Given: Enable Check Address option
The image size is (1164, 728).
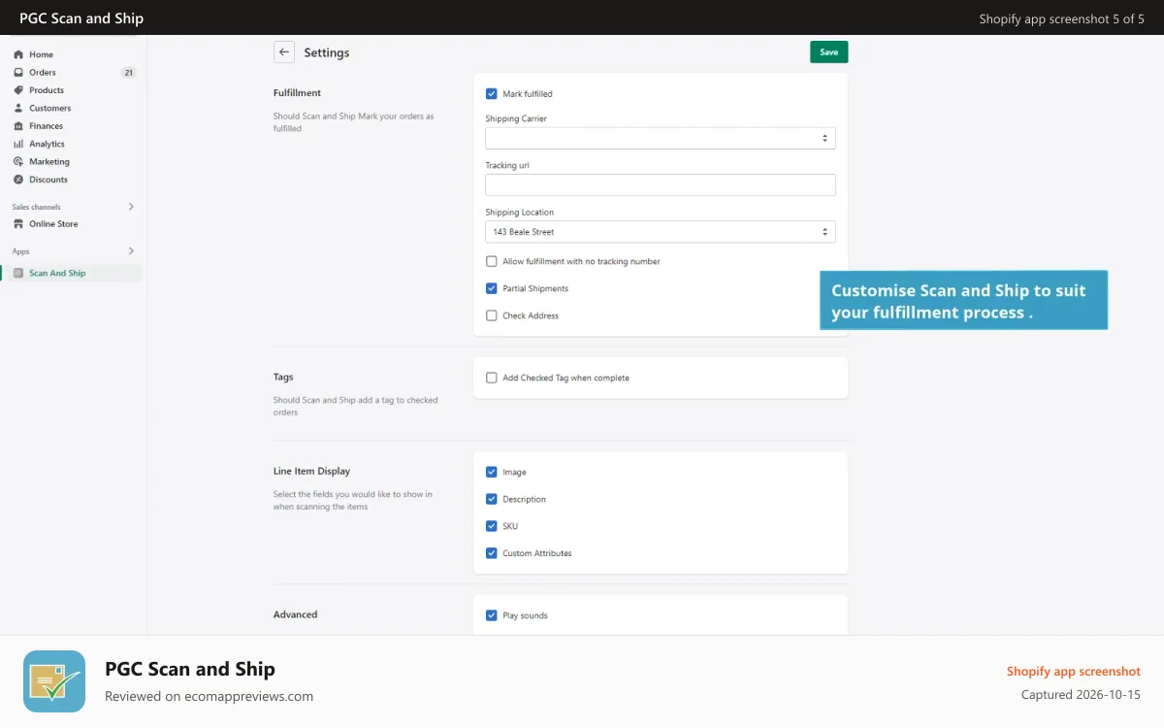Looking at the screenshot, I should (492, 315).
